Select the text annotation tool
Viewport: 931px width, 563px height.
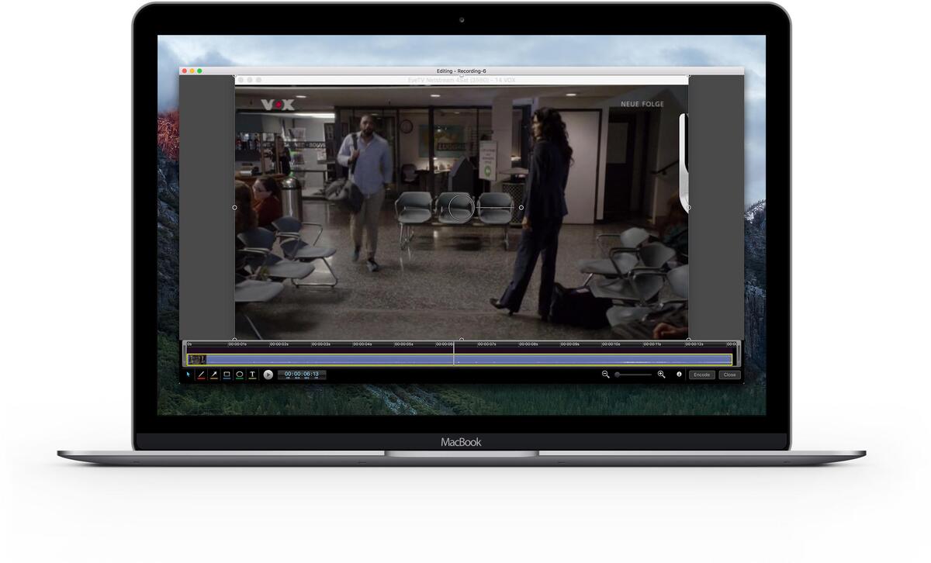251,375
